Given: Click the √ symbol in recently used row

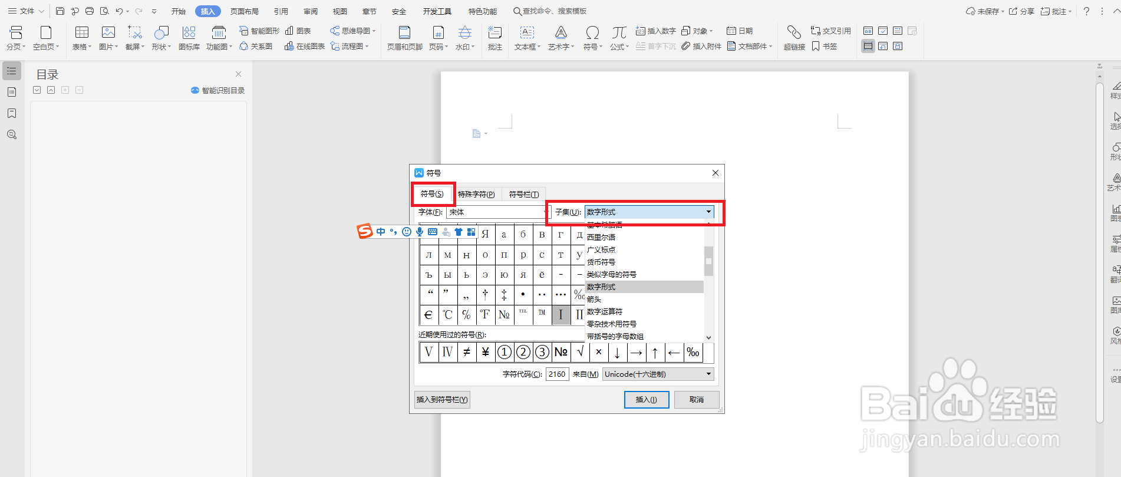Looking at the screenshot, I should 580,352.
